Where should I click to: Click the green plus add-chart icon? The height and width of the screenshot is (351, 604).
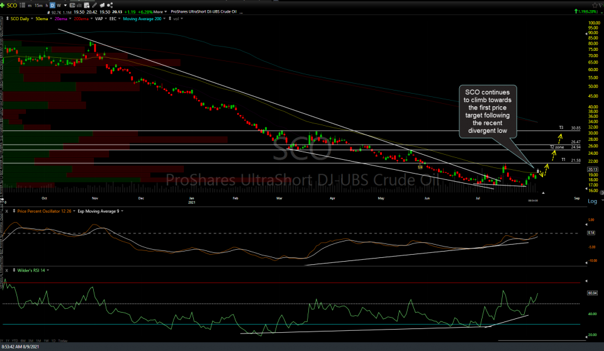coord(3,6)
